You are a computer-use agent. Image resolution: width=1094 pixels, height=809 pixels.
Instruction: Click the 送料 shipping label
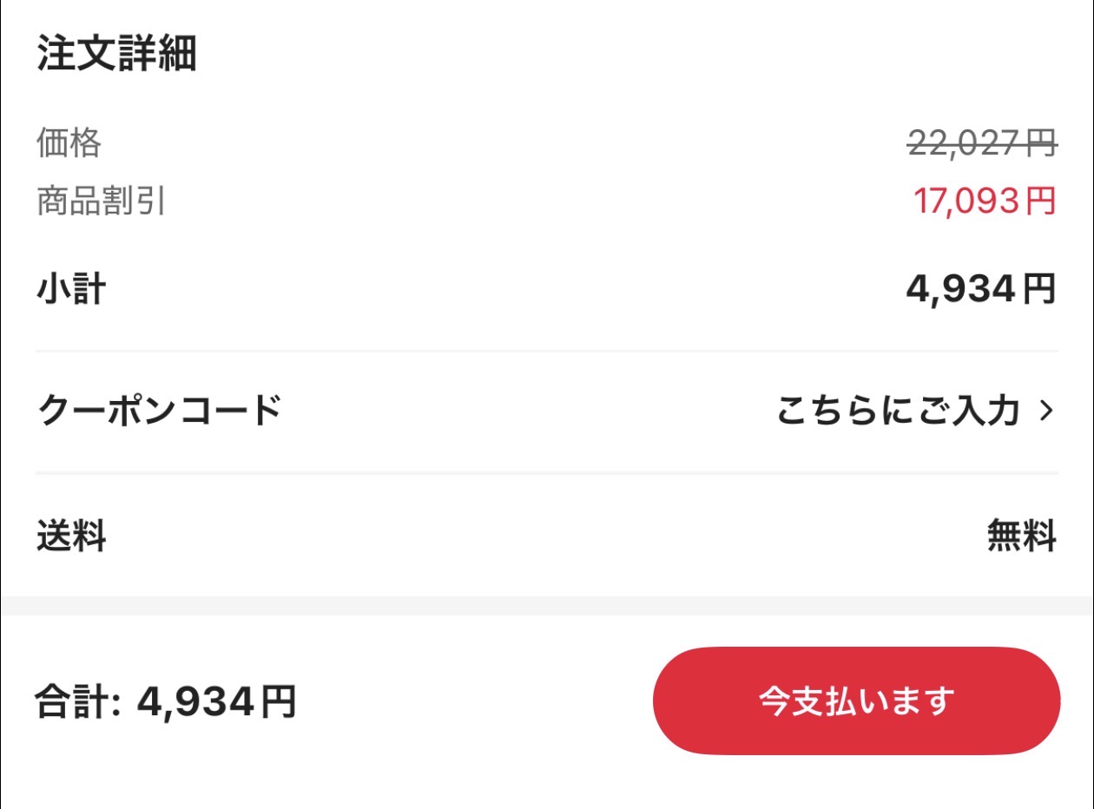[x=70, y=536]
